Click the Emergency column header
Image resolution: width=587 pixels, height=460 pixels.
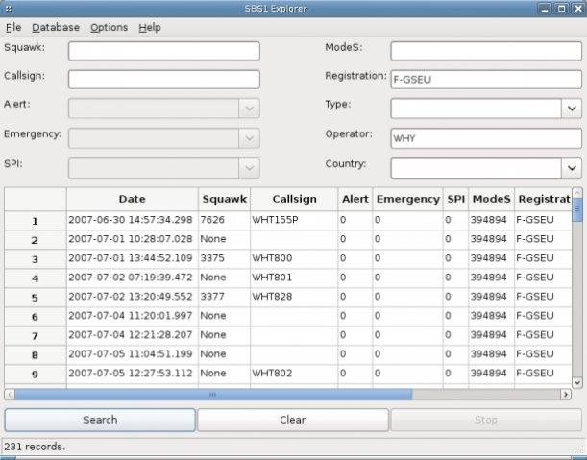click(407, 199)
